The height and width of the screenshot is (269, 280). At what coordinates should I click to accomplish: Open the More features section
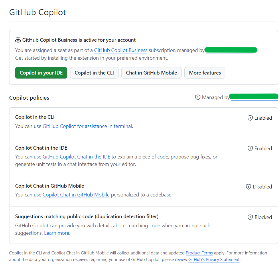point(205,73)
